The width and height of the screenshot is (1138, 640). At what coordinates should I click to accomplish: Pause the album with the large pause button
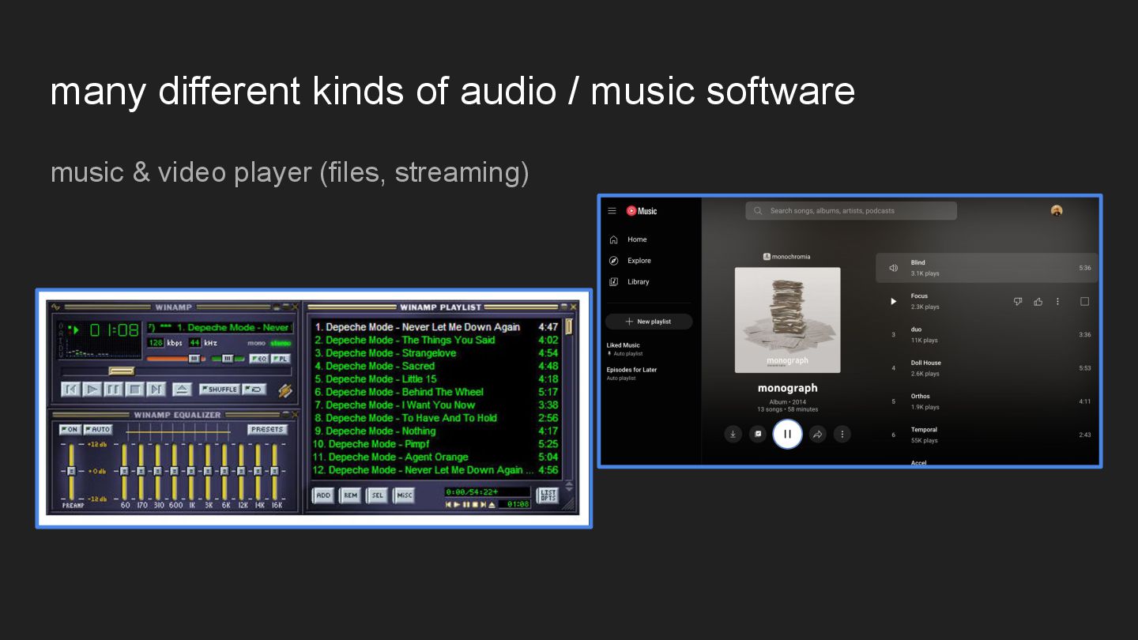tap(787, 434)
